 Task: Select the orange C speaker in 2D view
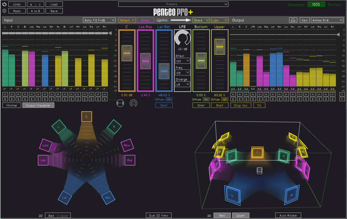86,117
